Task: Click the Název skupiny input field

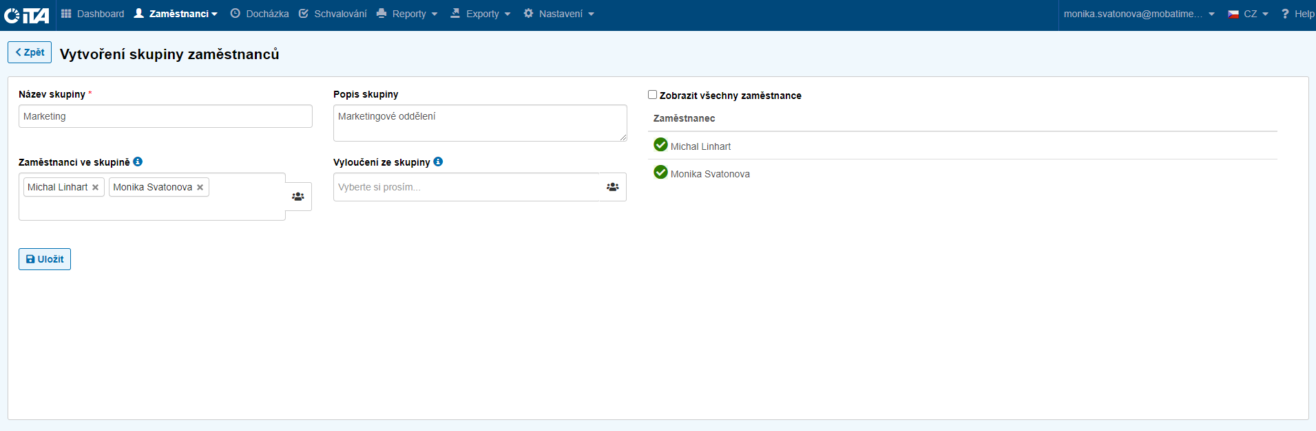Action: coord(165,116)
